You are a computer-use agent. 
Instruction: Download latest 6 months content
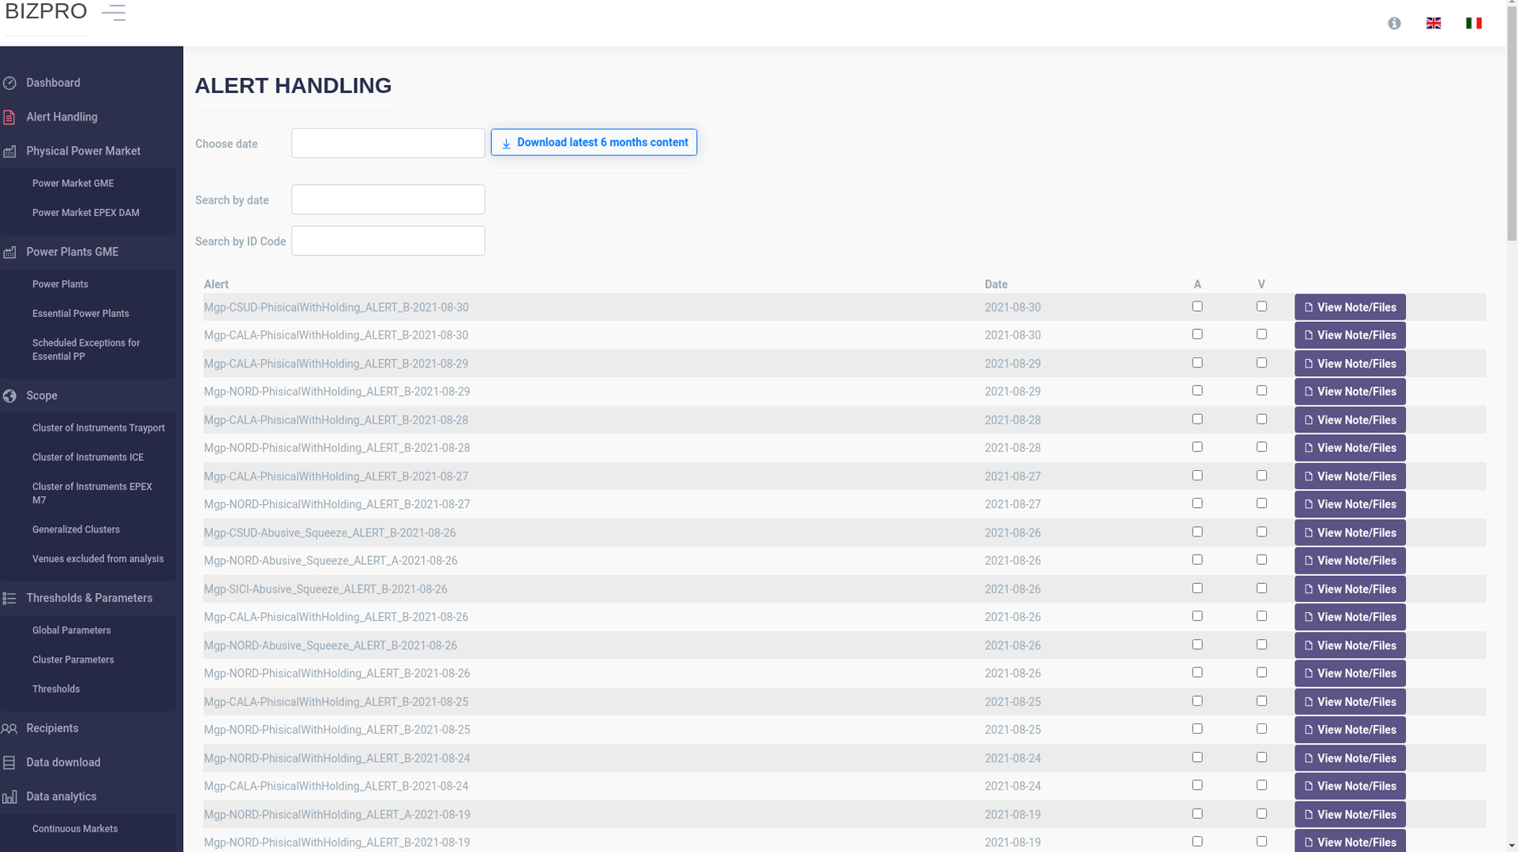(594, 143)
